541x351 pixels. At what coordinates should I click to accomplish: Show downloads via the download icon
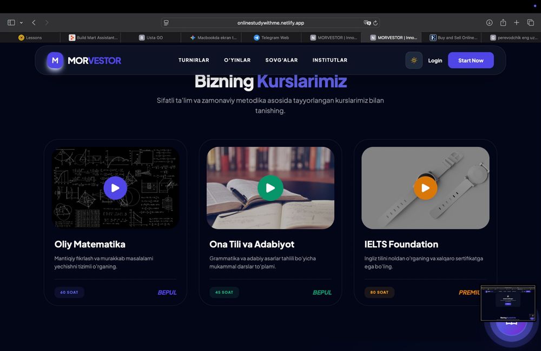click(x=489, y=22)
